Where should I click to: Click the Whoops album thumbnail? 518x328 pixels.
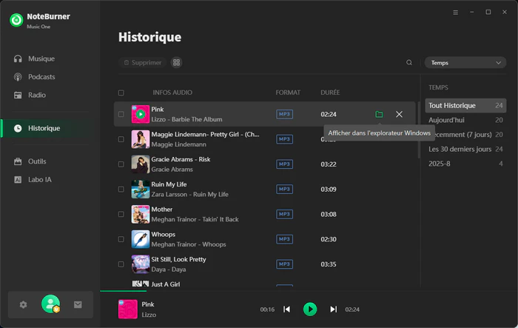point(141,239)
